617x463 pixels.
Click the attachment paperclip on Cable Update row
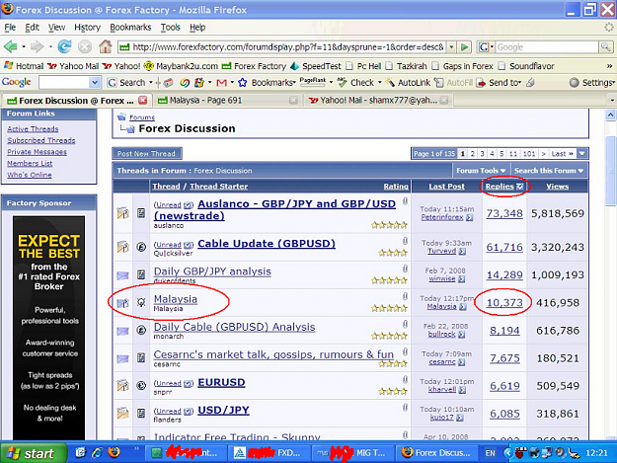pos(405,240)
